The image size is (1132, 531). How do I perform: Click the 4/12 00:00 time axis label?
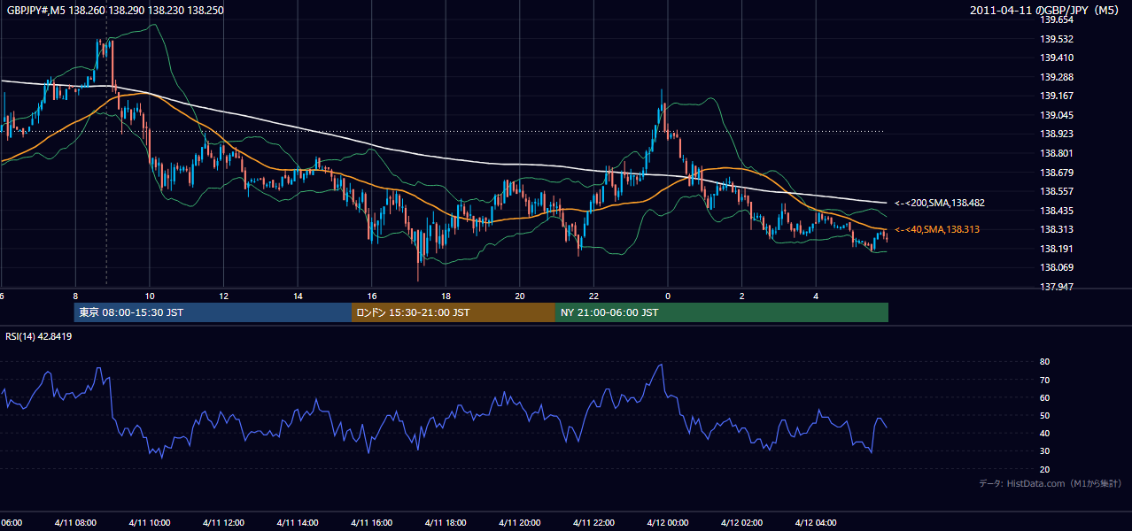point(667,522)
